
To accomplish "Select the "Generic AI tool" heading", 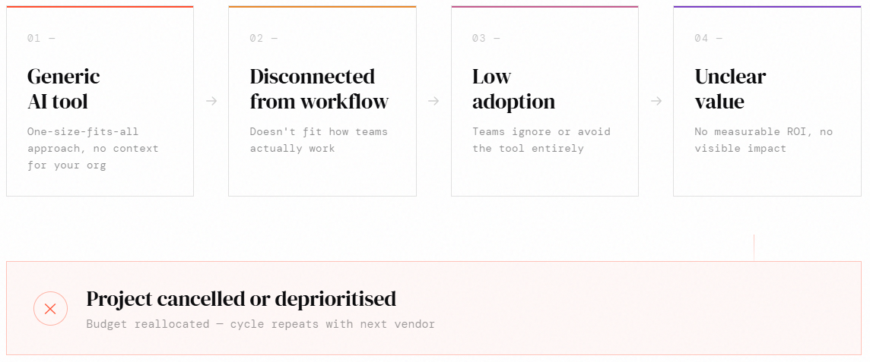I will coord(64,89).
